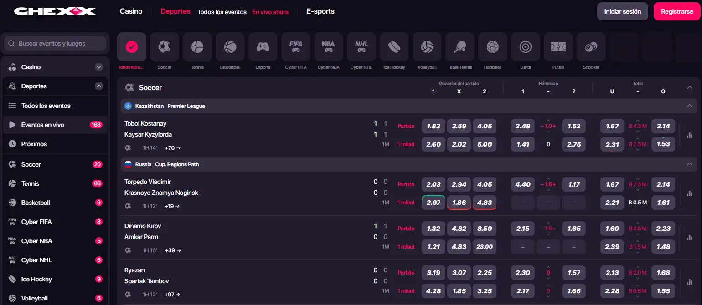Open Soccer category in sidebar
702x305 pixels.
pyautogui.click(x=55, y=164)
